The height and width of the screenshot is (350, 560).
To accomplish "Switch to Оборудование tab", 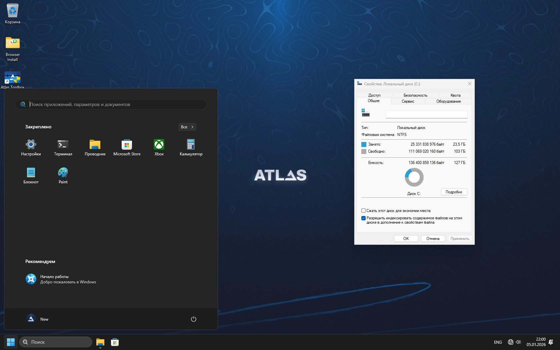I will [448, 101].
